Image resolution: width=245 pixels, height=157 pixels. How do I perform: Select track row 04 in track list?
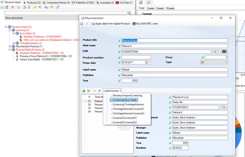tap(92, 111)
